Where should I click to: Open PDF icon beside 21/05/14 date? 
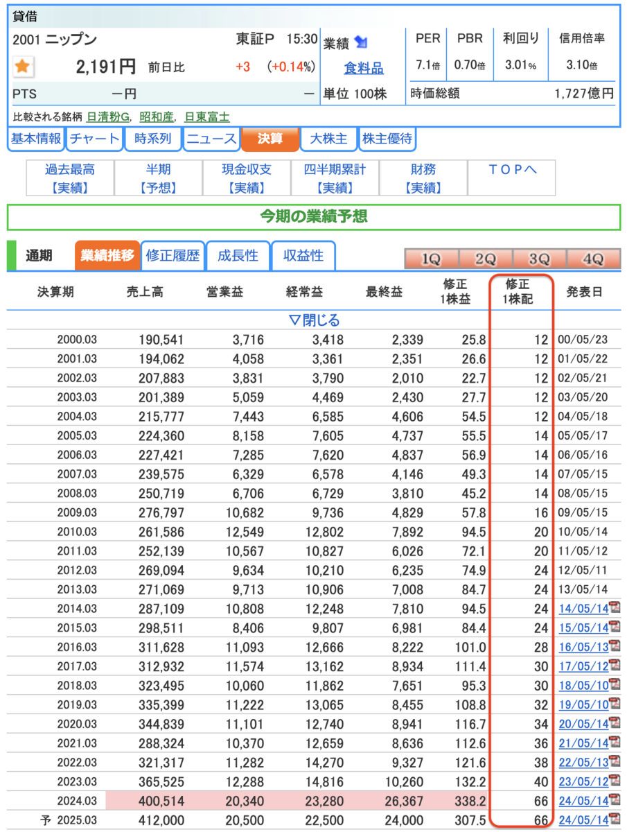(x=614, y=743)
